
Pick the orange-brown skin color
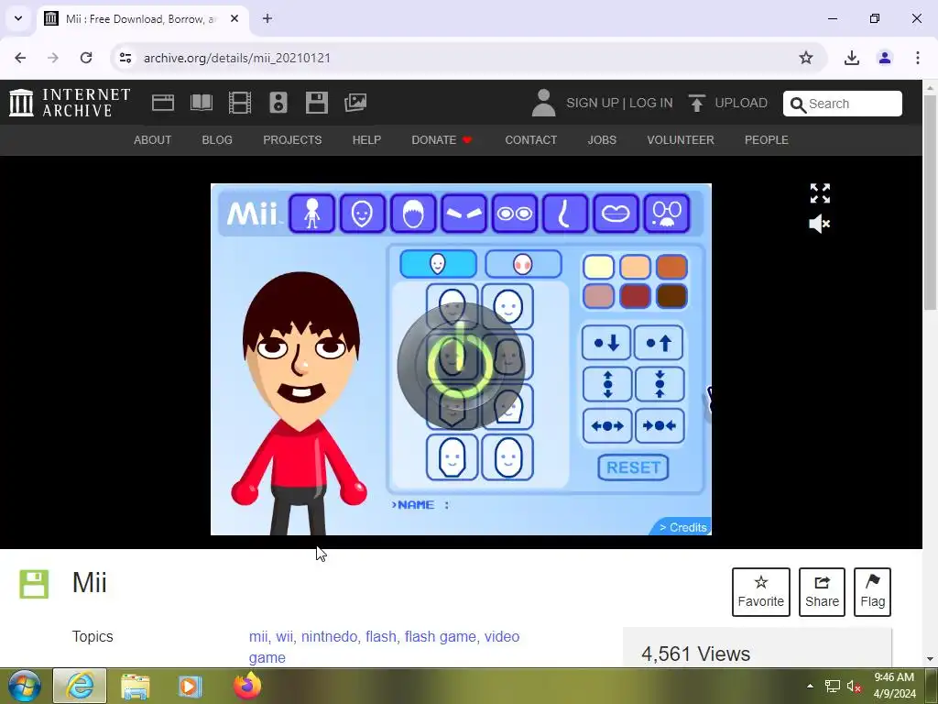671,267
